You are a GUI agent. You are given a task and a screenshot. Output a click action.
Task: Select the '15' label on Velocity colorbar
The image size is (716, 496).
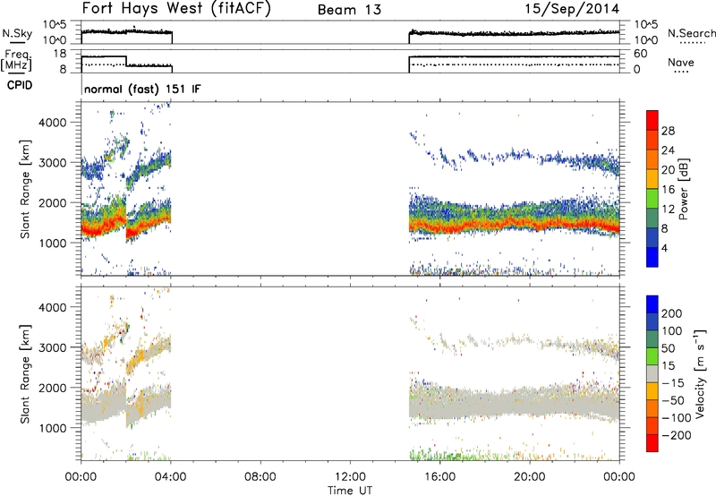668,365
